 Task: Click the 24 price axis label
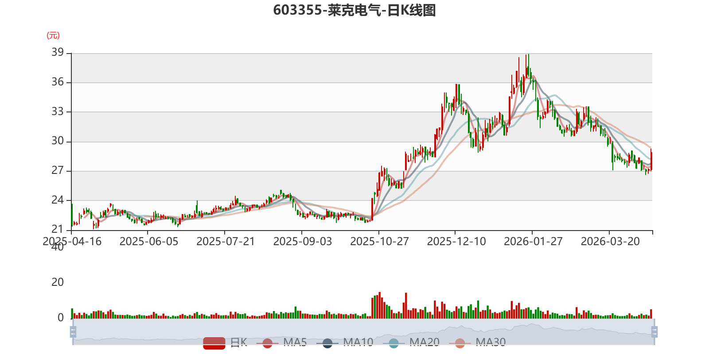58,200
